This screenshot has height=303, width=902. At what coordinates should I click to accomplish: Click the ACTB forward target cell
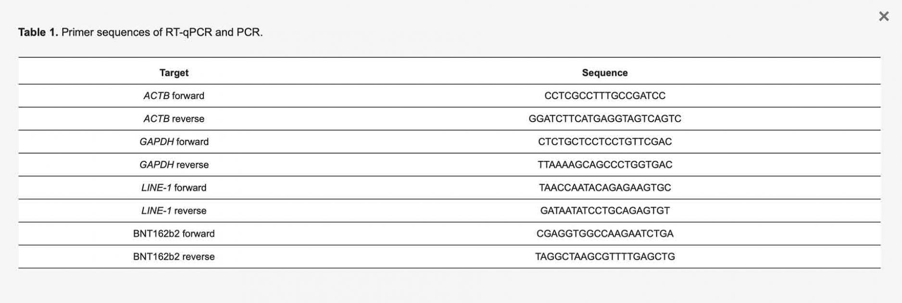pyautogui.click(x=174, y=96)
